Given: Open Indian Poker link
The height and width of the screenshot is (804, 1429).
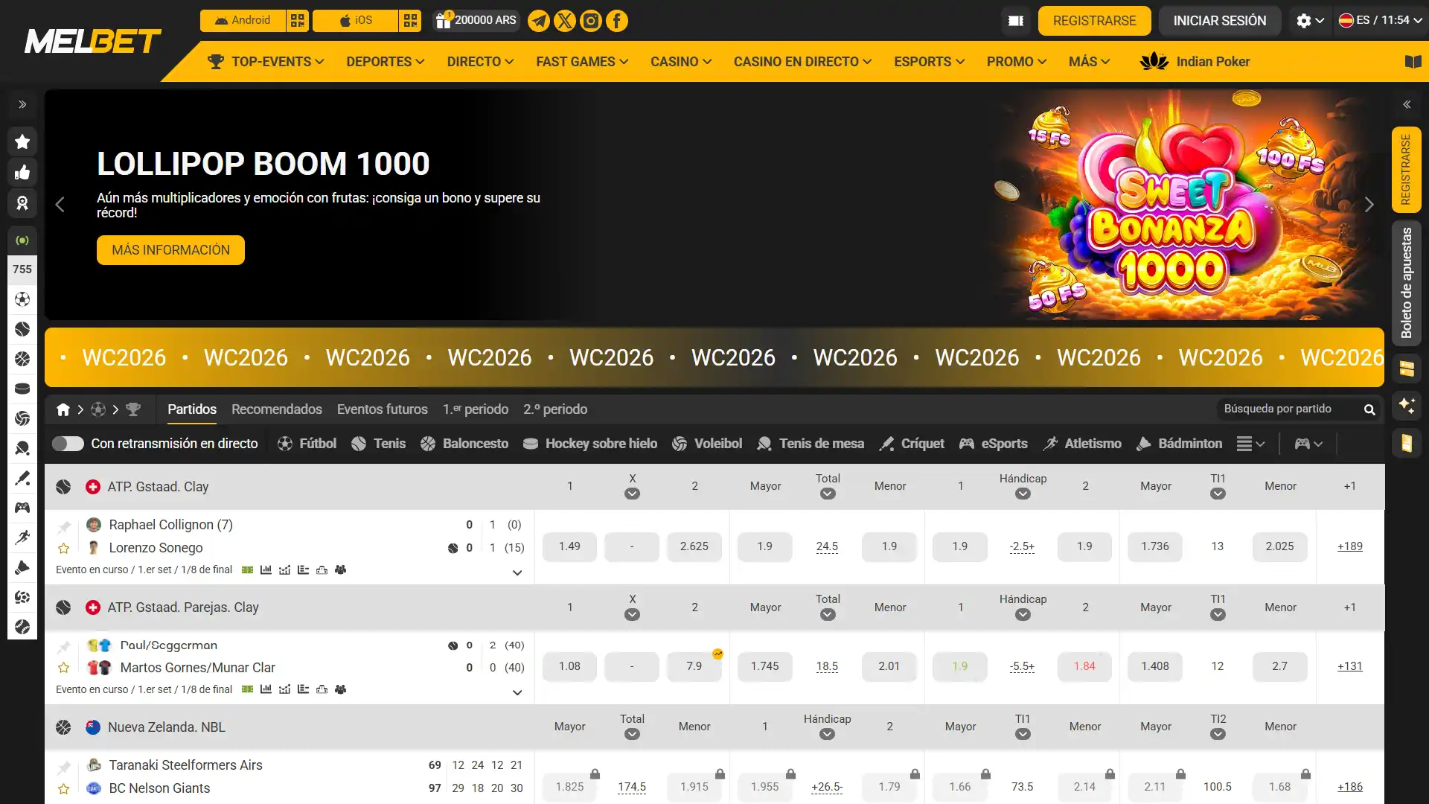Looking at the screenshot, I should tap(1195, 62).
